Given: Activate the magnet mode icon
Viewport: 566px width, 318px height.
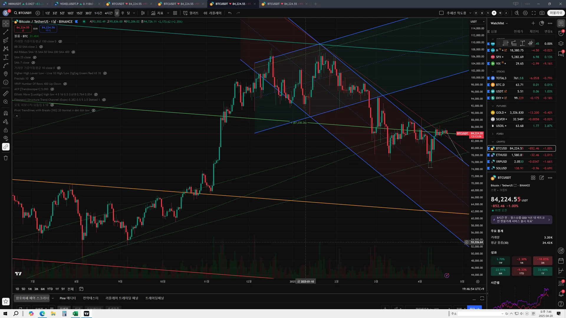Looking at the screenshot, I should click(6, 113).
